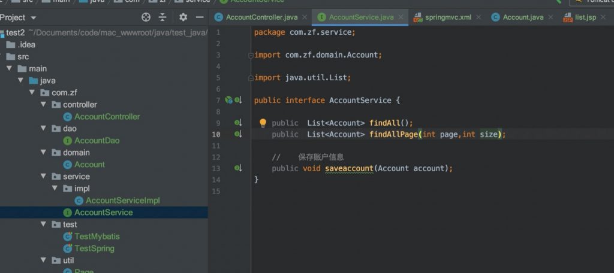Open the Project view dropdown
The width and height of the screenshot is (614, 273).
(34, 18)
